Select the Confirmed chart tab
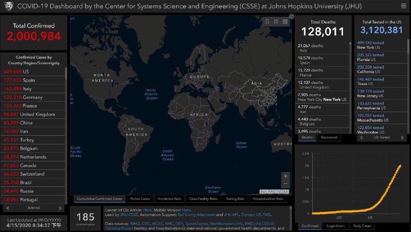411x232 pixels. (310, 226)
